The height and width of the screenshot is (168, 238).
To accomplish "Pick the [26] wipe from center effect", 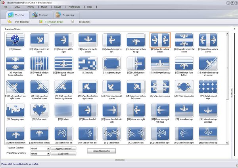I will (184, 87).
